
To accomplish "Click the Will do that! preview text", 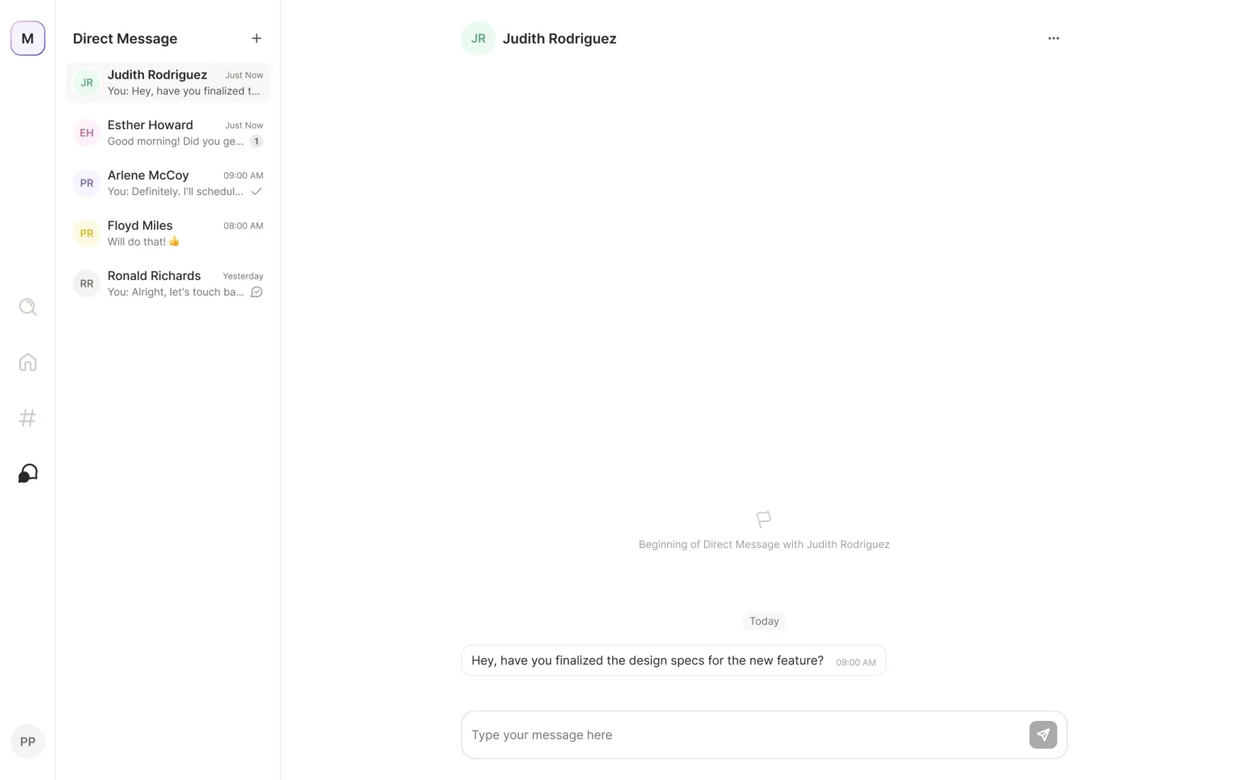I will coord(143,242).
